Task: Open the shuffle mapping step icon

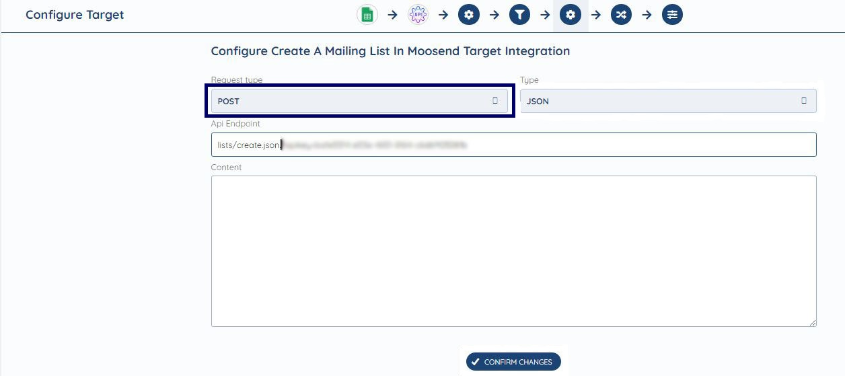Action: [x=621, y=15]
